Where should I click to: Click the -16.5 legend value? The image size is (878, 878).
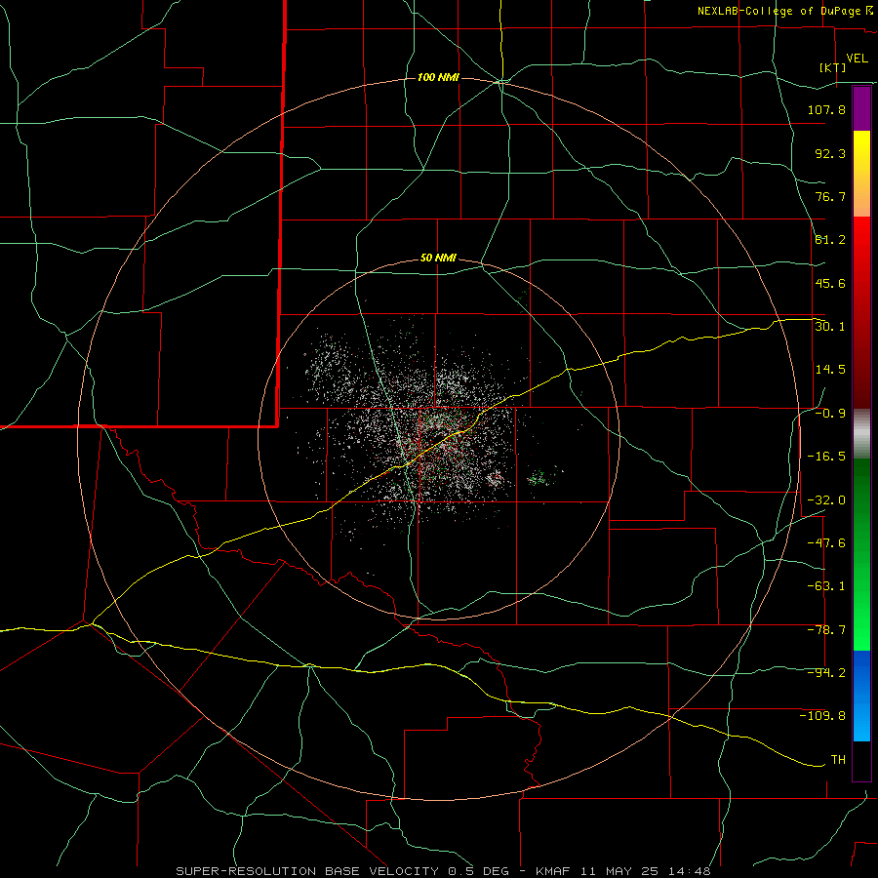coord(826,457)
